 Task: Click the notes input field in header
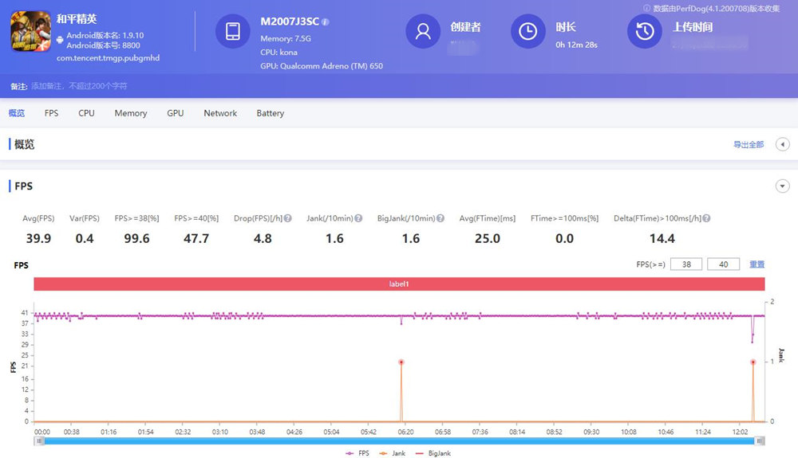[79, 86]
